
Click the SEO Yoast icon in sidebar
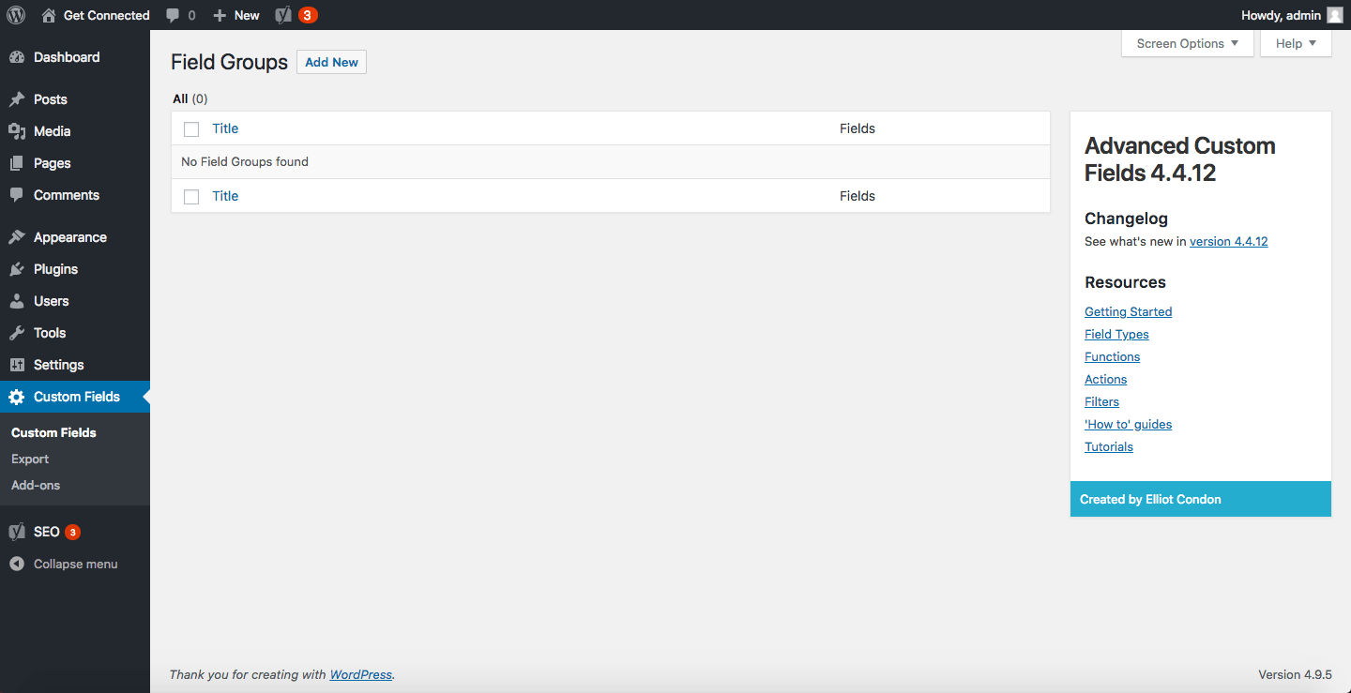17,532
